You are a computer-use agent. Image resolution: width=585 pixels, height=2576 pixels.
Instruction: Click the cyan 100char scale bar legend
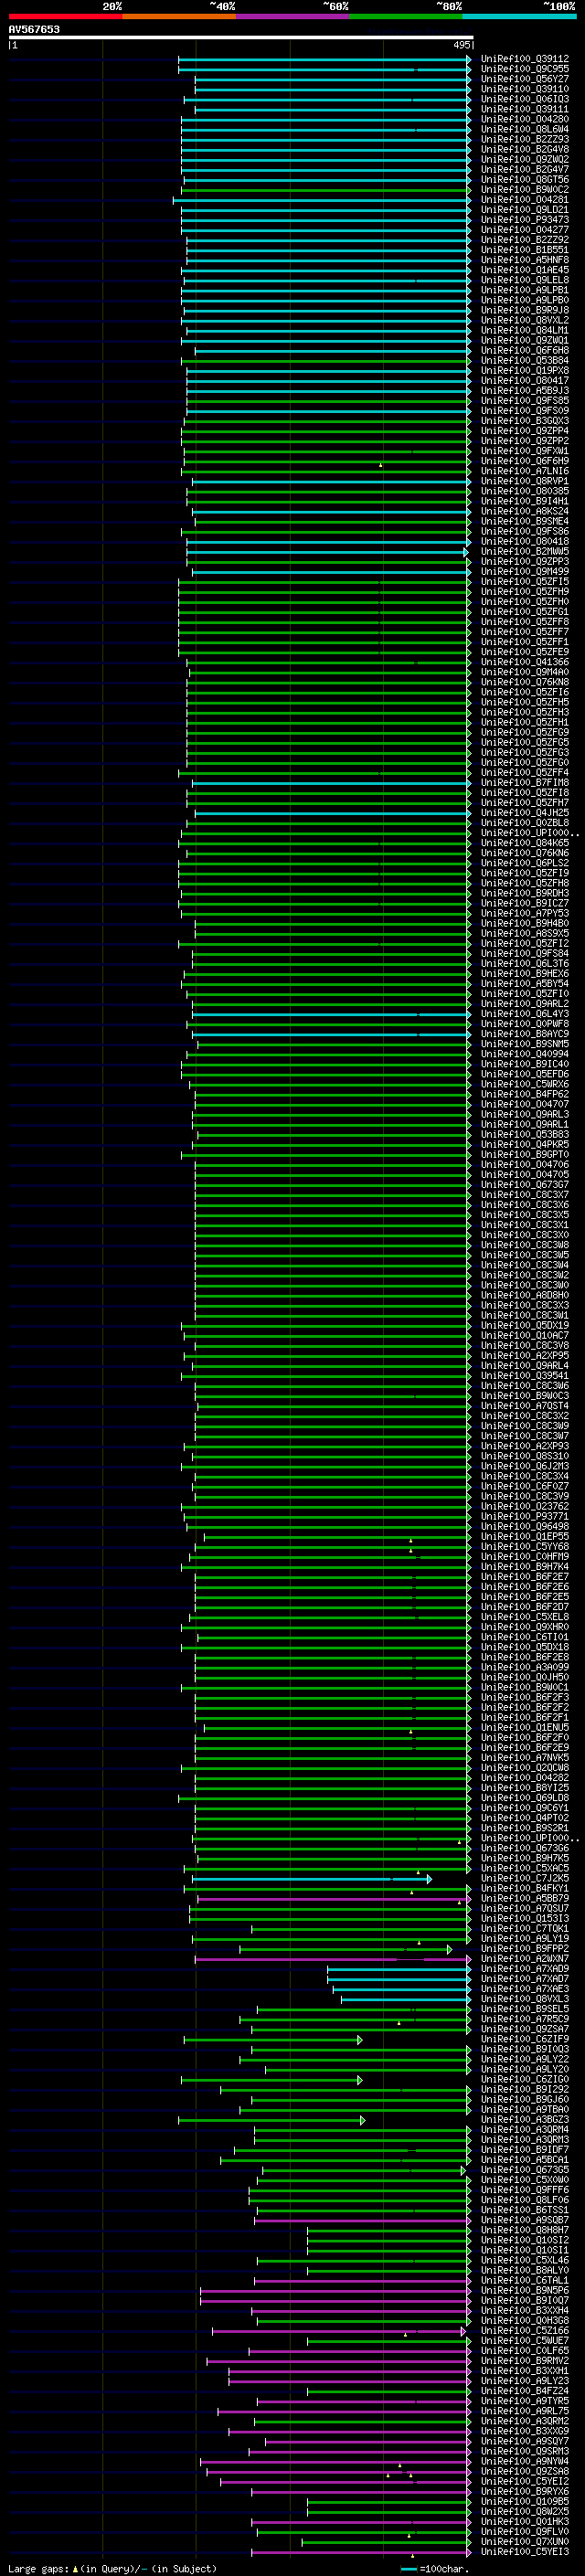tap(408, 2568)
